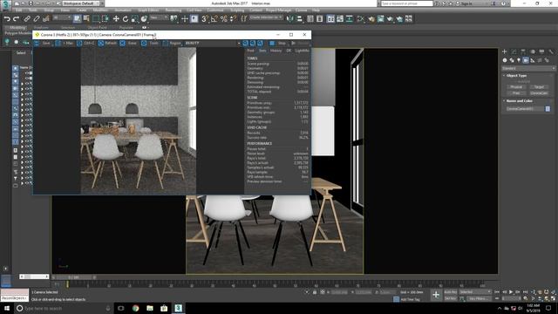
Task: Open the Rendering menu
Action: tap(173, 10)
